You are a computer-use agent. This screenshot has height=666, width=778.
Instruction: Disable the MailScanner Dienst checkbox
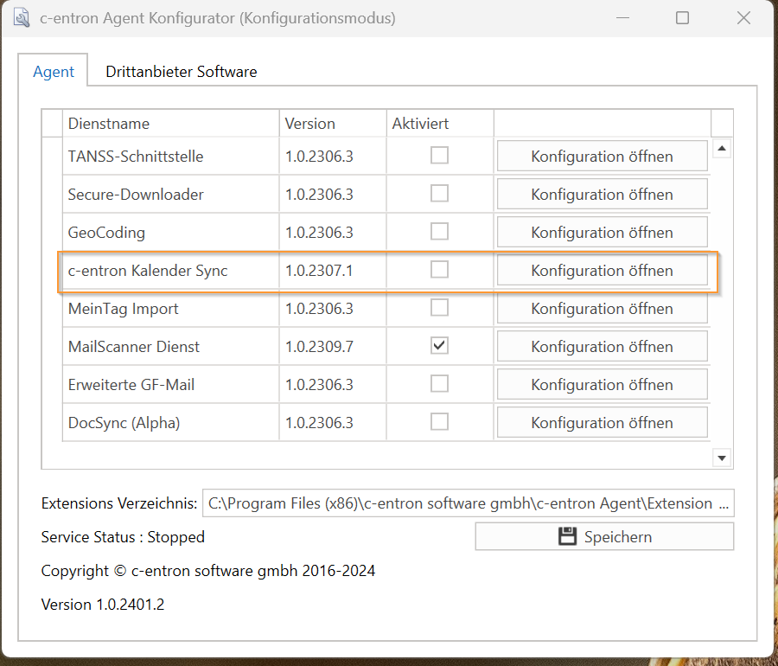tap(440, 346)
